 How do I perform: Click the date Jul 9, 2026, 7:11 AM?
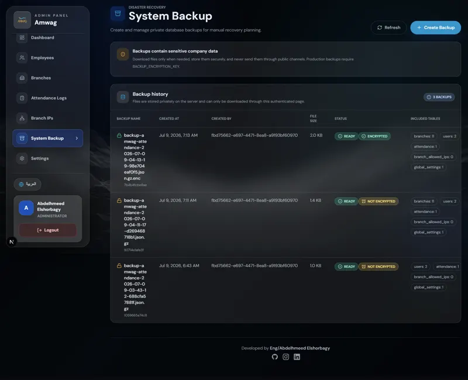pyautogui.click(x=178, y=201)
